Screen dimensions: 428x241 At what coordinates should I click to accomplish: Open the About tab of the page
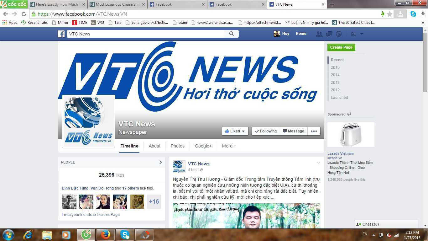coord(154,146)
